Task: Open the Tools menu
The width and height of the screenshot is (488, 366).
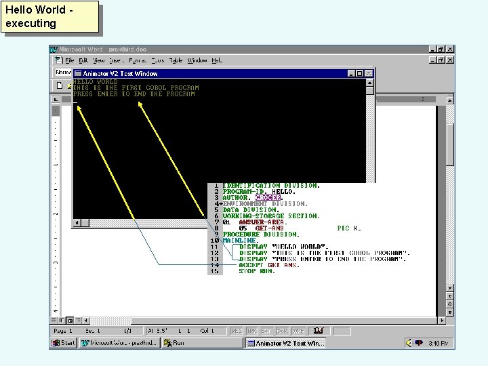Action: pyautogui.click(x=157, y=60)
